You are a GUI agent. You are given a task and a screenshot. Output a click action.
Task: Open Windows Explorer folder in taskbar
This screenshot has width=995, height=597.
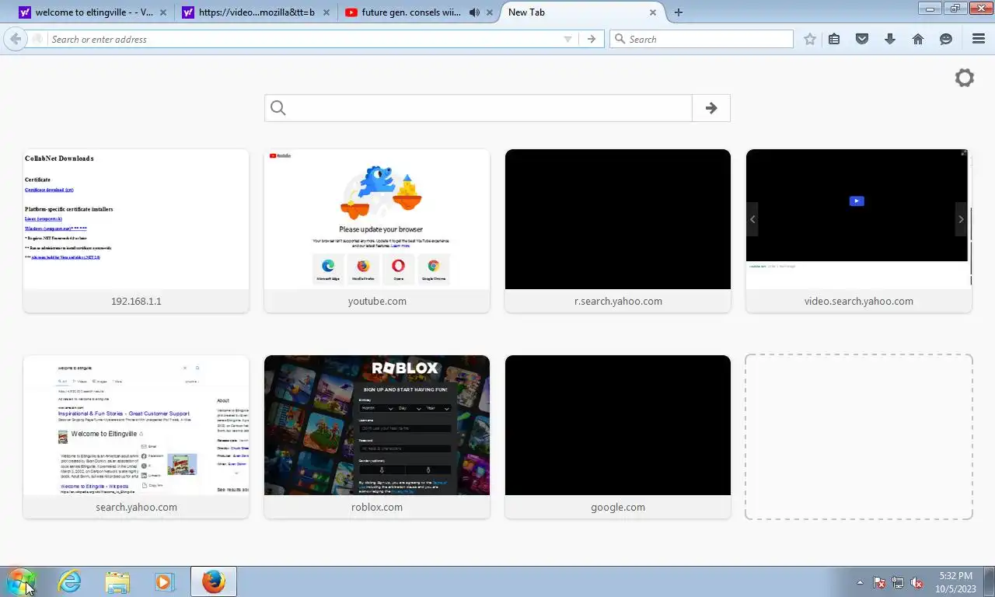tap(117, 581)
